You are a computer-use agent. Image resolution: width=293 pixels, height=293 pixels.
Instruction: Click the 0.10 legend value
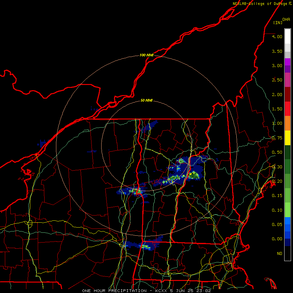pyautogui.click(x=277, y=210)
